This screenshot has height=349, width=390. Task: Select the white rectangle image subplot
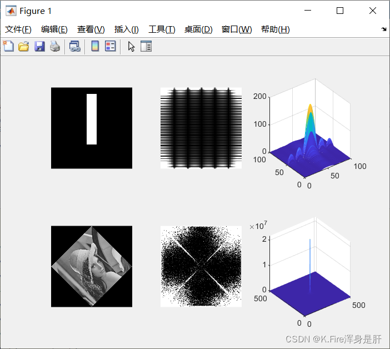(x=92, y=128)
